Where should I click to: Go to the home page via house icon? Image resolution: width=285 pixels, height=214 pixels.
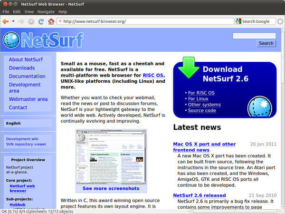51,21
